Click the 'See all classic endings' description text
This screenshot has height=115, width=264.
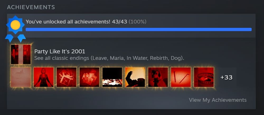109,58
